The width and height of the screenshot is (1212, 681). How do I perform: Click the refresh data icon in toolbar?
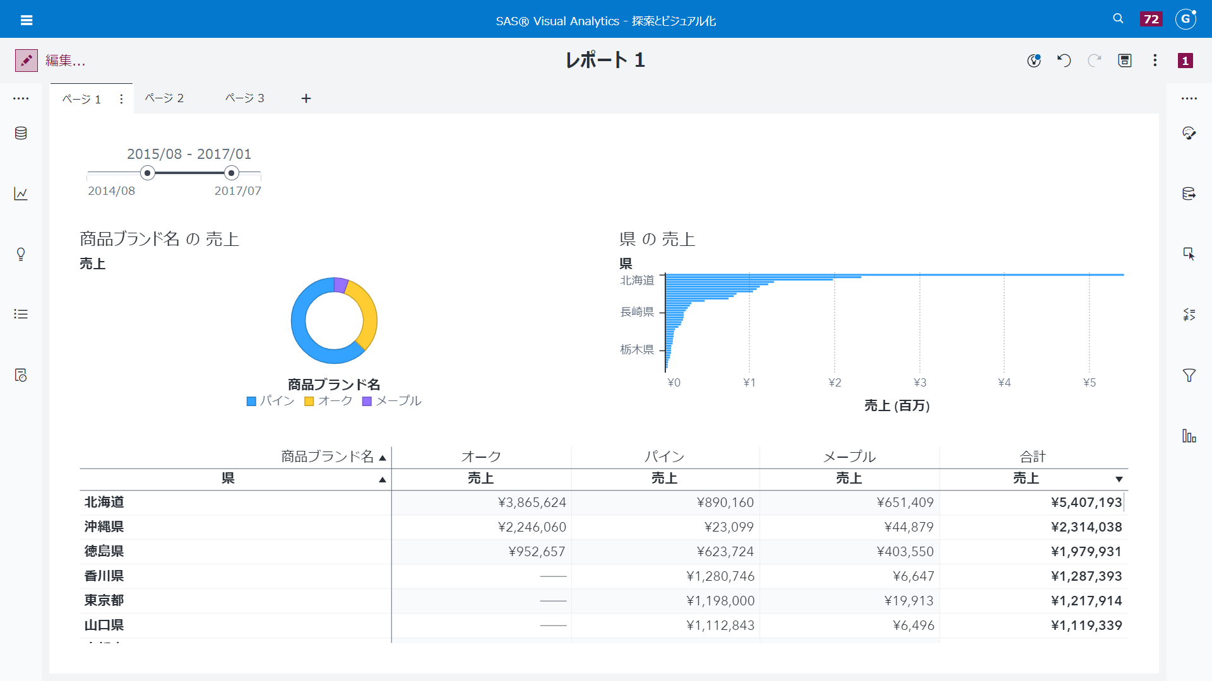[x=1034, y=61]
